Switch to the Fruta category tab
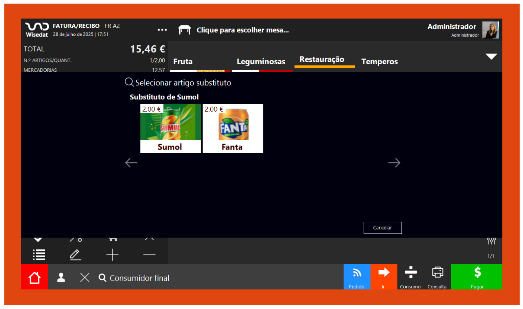Image resolution: width=523 pixels, height=309 pixels. point(183,62)
